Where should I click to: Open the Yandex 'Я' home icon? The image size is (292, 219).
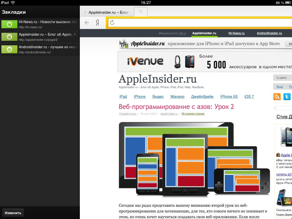98,23
